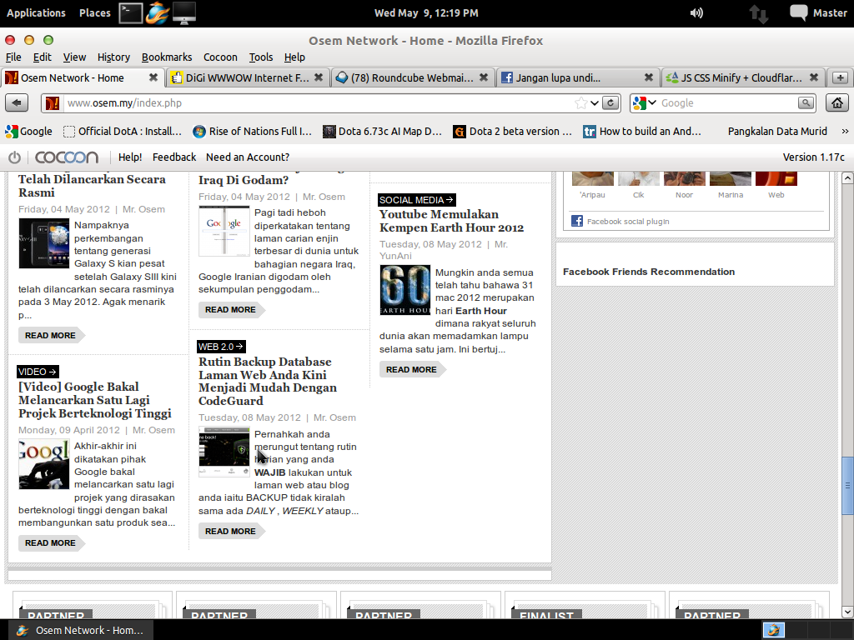Close the DiGi WWWOW Internet tab
The height and width of the screenshot is (640, 854).
[319, 77]
